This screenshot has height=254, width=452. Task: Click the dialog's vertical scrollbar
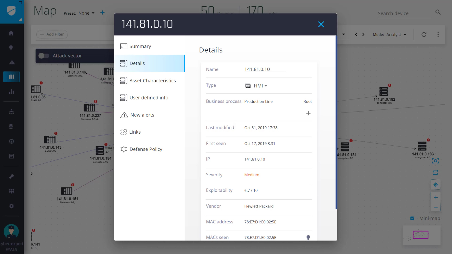tap(336, 123)
